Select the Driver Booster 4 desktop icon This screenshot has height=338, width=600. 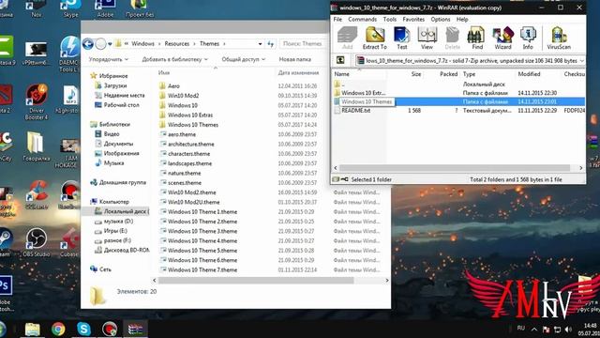(37, 102)
